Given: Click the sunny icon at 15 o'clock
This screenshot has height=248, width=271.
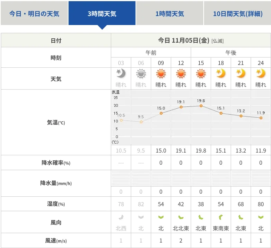Looking at the screenshot, I should point(201,74).
